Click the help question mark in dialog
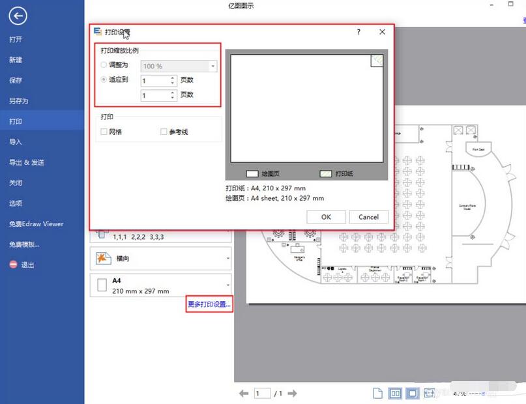 pyautogui.click(x=358, y=32)
